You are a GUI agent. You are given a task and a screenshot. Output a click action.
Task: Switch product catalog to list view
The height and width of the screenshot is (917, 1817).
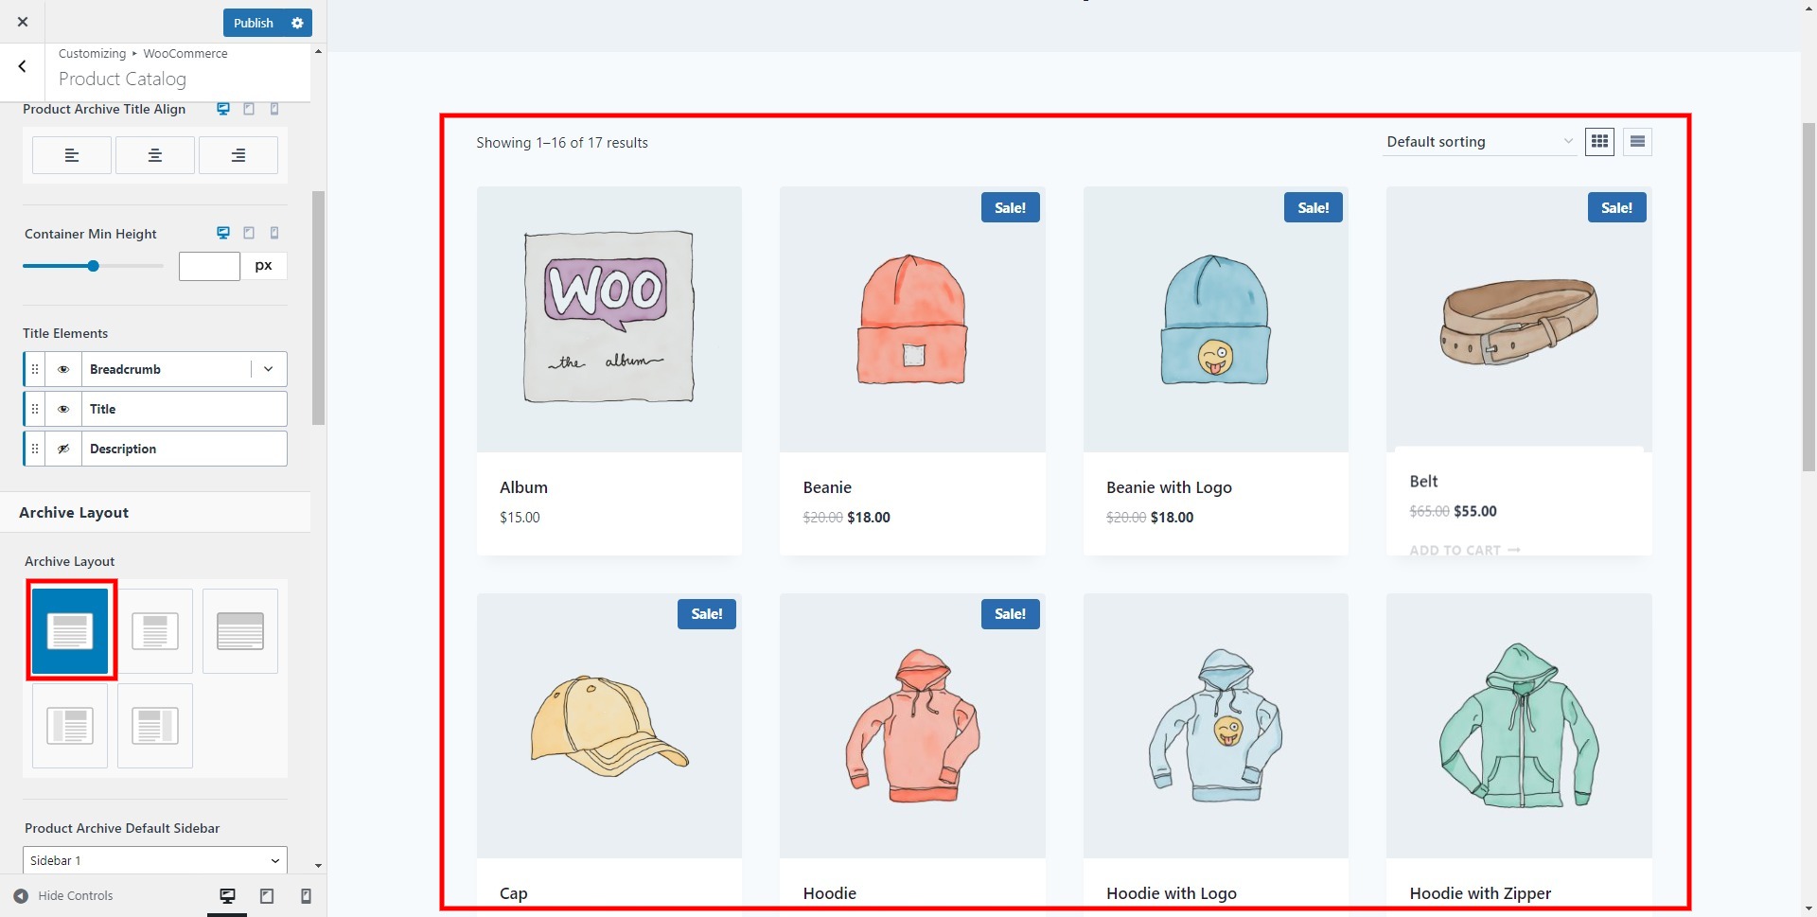click(x=1637, y=141)
